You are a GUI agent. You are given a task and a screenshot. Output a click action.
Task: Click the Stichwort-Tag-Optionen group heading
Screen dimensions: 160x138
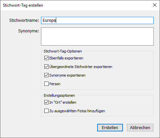(x=63, y=51)
